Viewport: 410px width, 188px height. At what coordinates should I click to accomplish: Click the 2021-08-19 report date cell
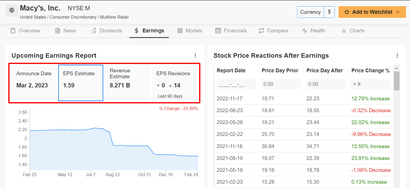(x=229, y=158)
